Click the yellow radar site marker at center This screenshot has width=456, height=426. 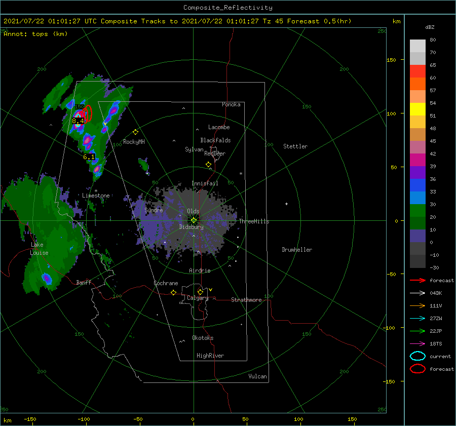click(x=194, y=220)
